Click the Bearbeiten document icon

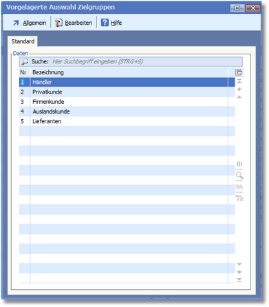coord(58,23)
